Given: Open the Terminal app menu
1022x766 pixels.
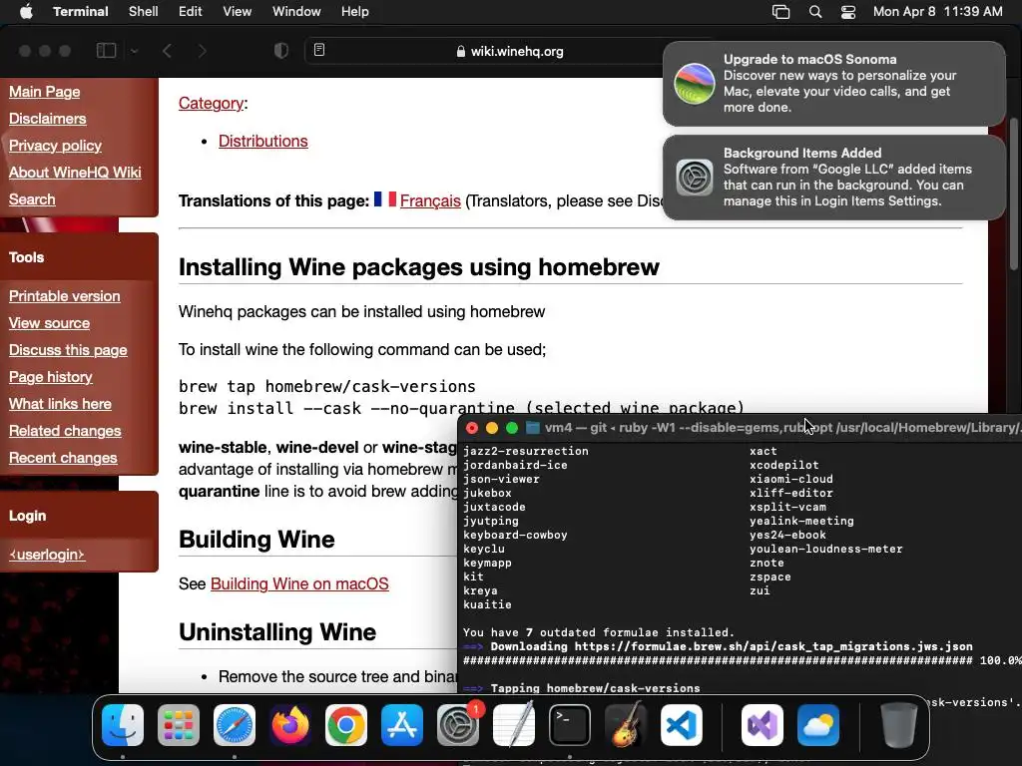Looking at the screenshot, I should [x=80, y=12].
